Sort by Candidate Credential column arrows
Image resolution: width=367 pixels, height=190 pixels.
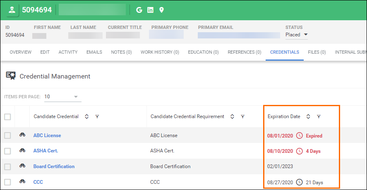click(86, 116)
